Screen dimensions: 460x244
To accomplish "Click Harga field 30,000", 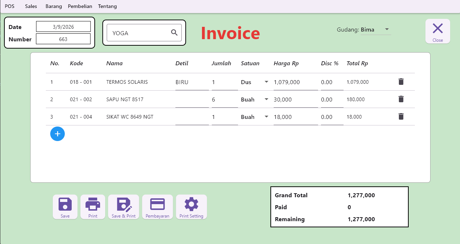I will 296,100.
